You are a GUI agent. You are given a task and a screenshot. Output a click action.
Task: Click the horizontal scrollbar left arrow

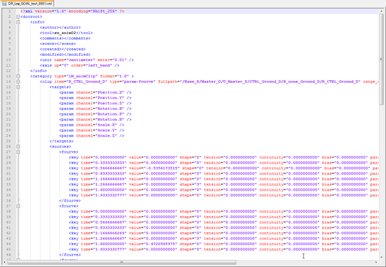point(5,262)
